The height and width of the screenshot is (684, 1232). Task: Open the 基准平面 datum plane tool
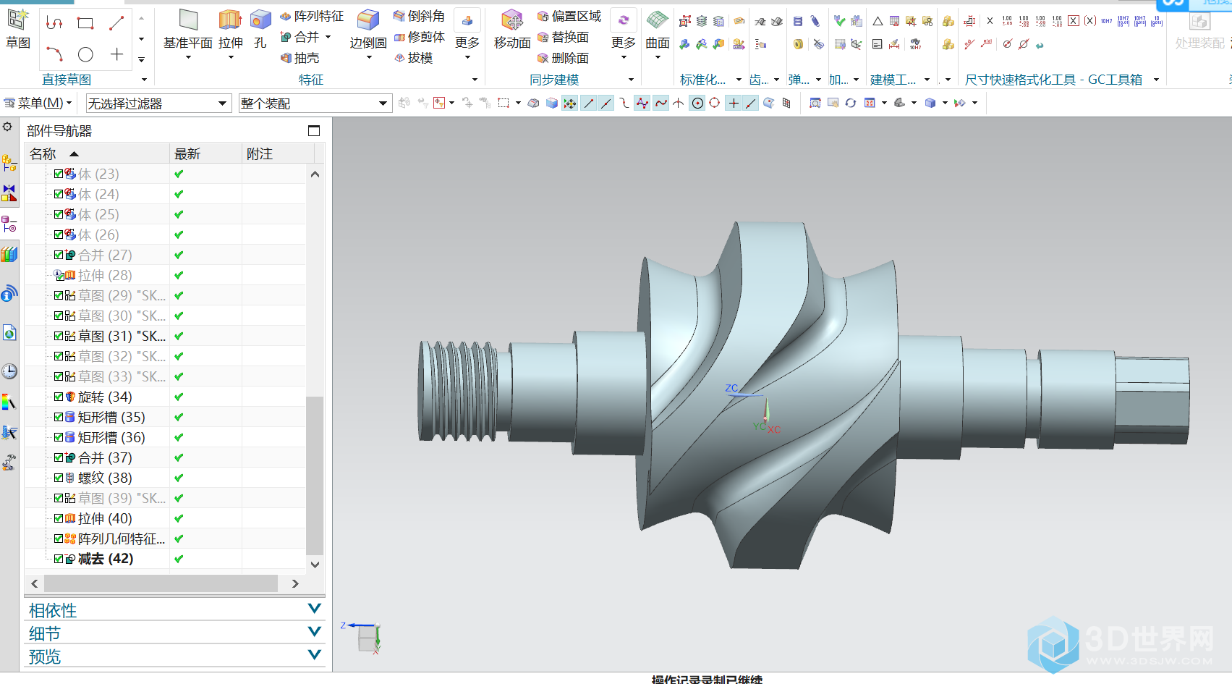188,34
